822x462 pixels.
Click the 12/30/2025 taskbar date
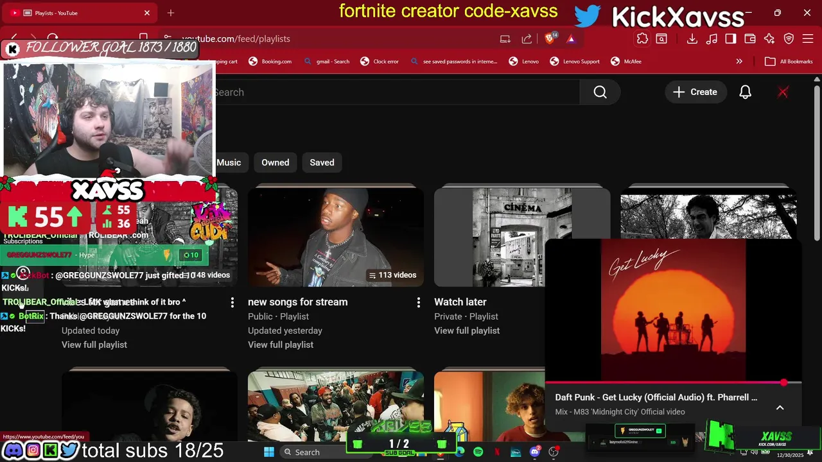point(790,455)
